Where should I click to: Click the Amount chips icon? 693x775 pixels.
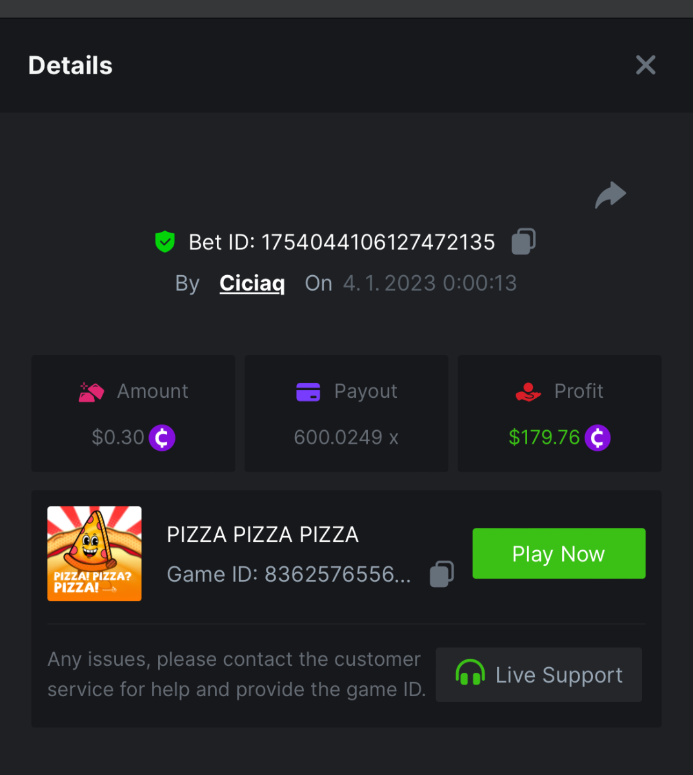tap(91, 392)
